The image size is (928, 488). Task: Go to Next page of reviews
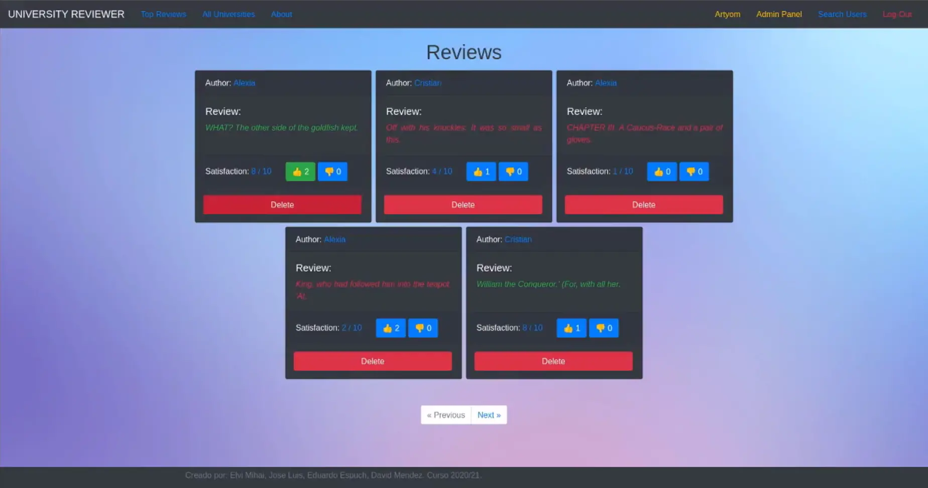[489, 415]
